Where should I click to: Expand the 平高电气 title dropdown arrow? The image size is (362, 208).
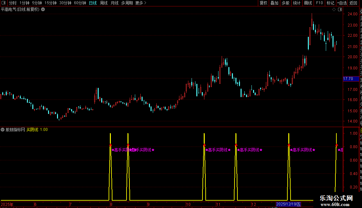tap(43, 10)
